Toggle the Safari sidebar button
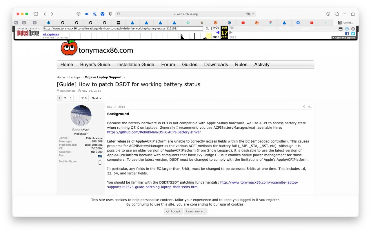Viewport: 371px width, 233px height. point(36,14)
